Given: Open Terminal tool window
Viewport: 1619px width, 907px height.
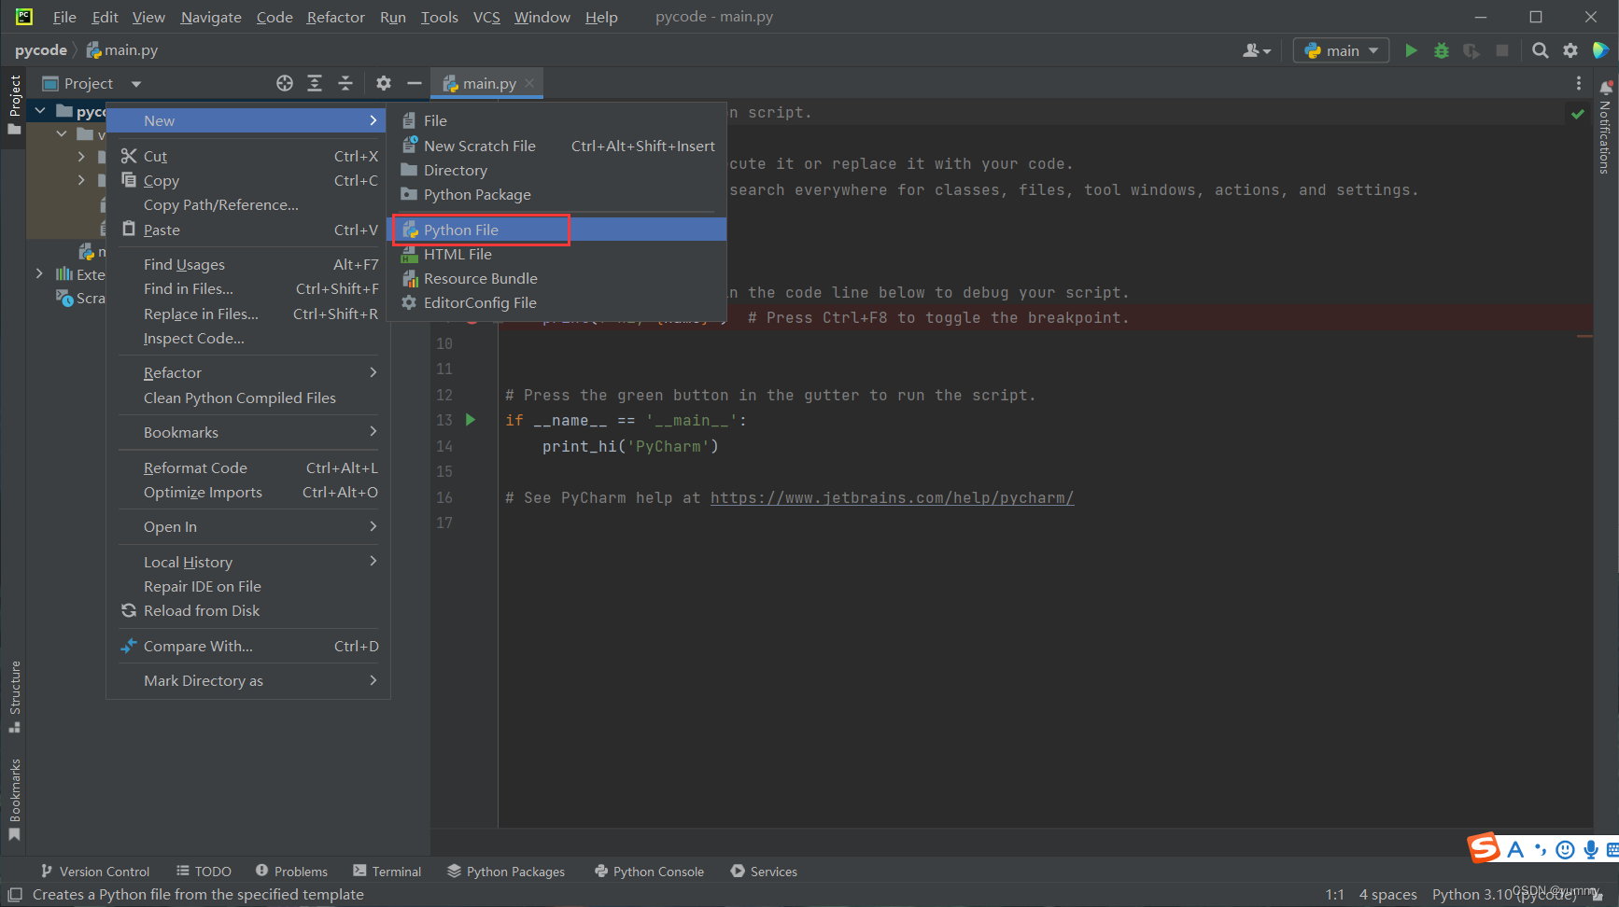Looking at the screenshot, I should [x=387, y=872].
